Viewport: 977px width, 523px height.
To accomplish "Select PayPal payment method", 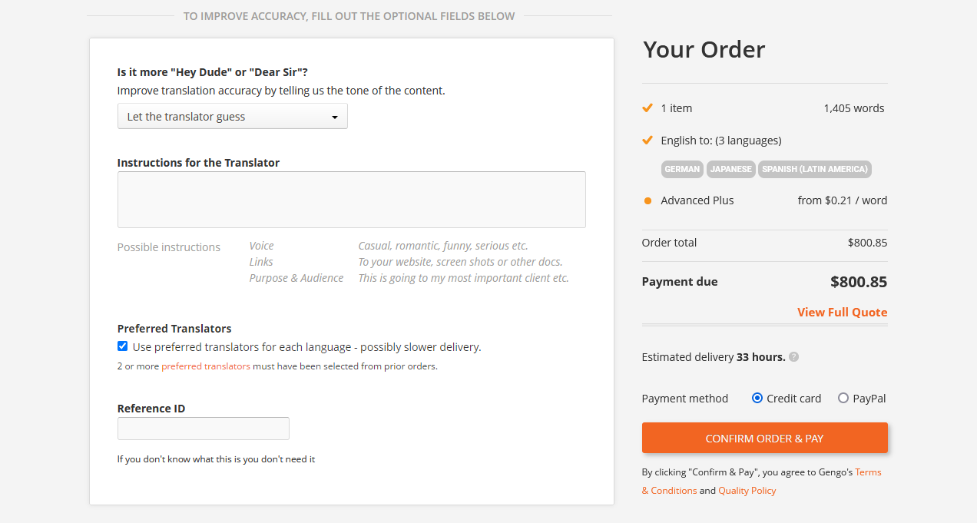I will 843,399.
